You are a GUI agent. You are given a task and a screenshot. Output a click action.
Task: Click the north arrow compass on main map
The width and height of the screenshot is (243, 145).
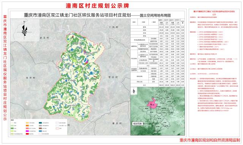(x=24, y=30)
